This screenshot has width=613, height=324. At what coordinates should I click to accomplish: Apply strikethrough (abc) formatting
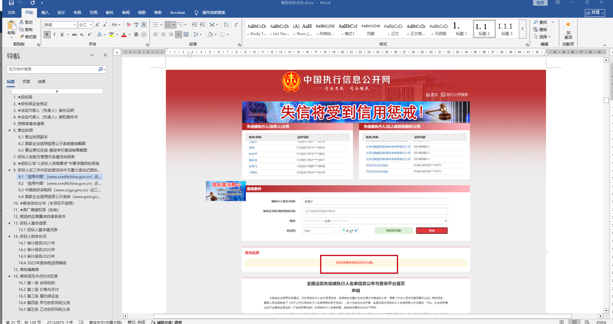(75, 34)
